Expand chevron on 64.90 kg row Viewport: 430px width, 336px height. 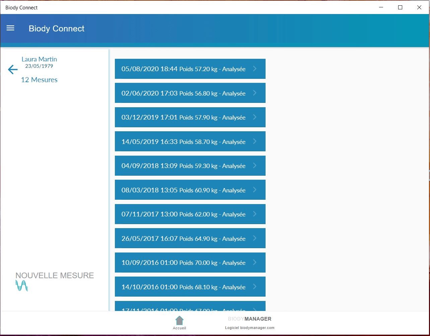pos(255,238)
